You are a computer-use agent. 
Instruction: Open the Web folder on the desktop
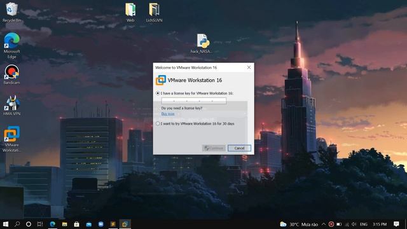point(130,13)
